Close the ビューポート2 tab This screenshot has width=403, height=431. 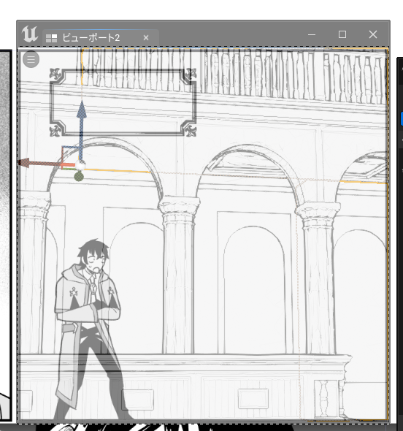point(146,38)
